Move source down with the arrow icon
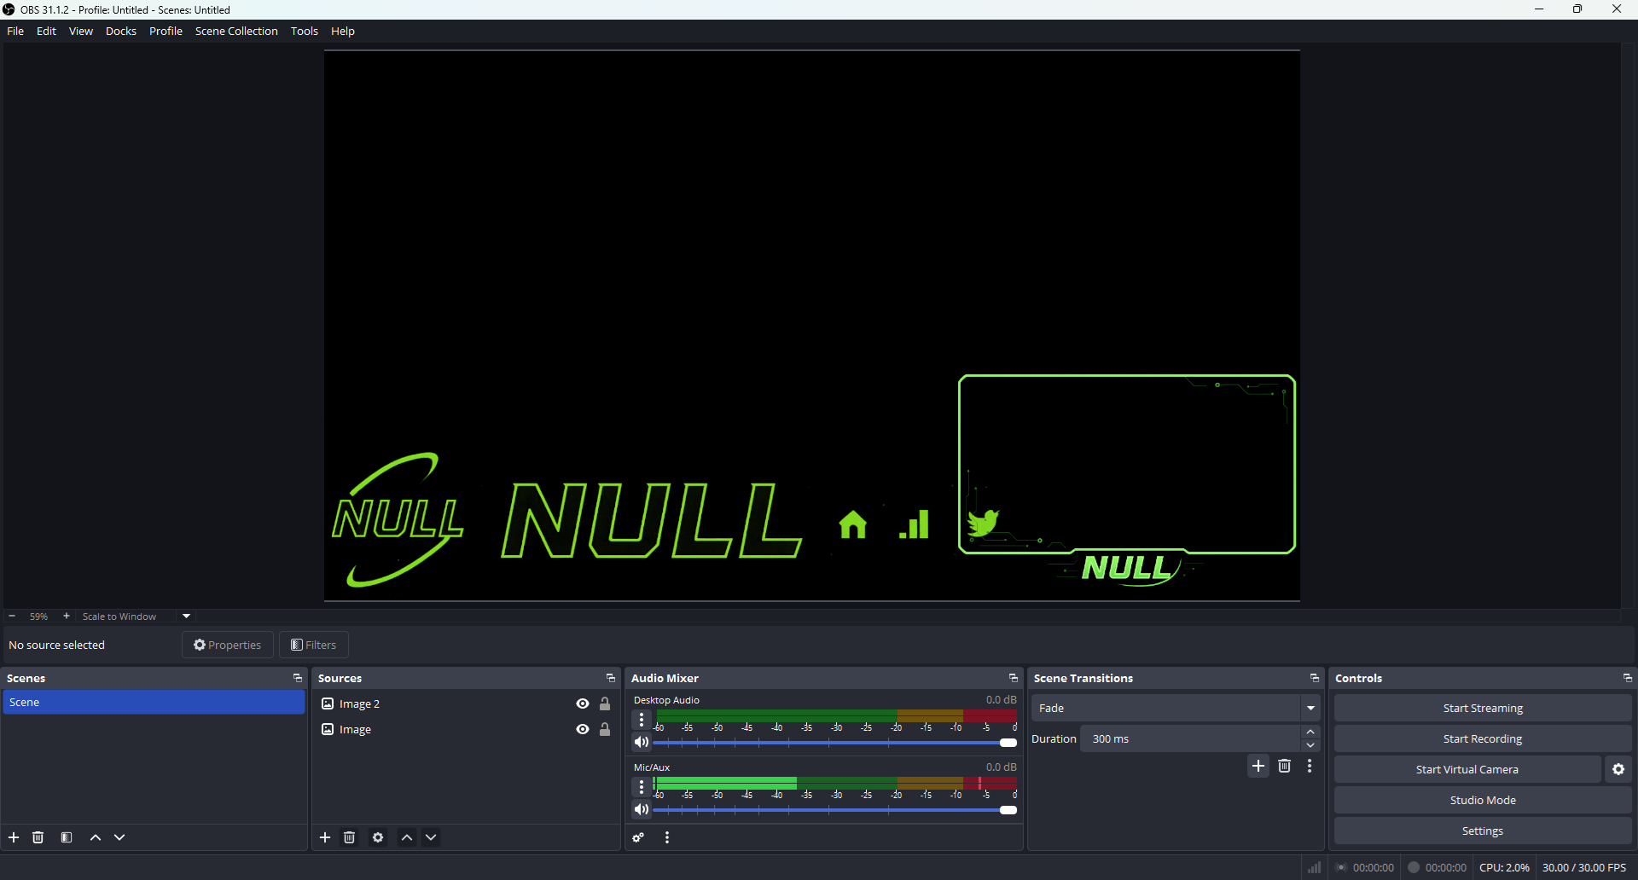Image resolution: width=1638 pixels, height=880 pixels. click(432, 837)
